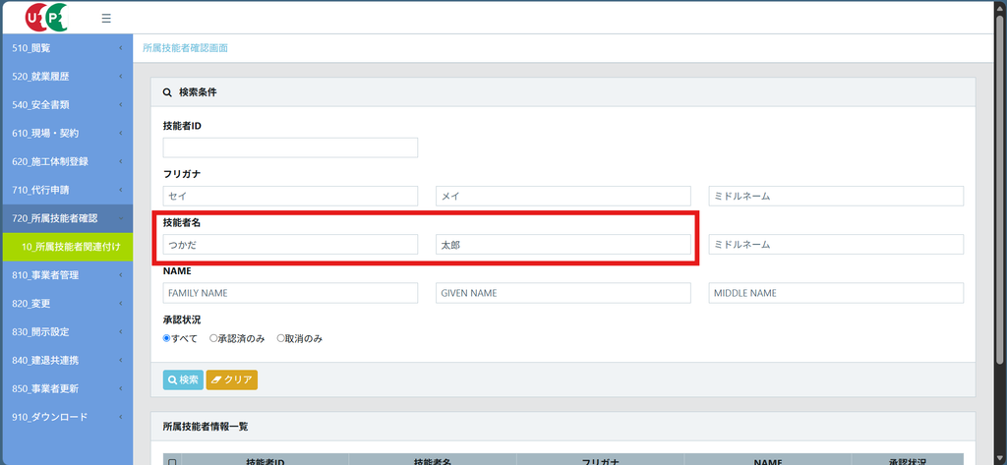Open the 710_代行申請 sidebar menu

click(x=68, y=190)
